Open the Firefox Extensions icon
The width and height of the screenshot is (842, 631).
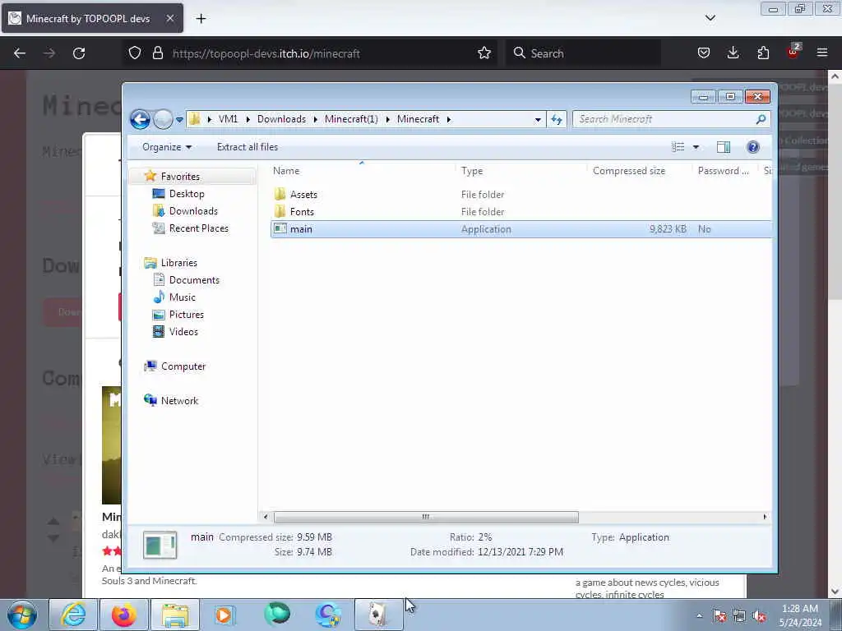point(763,53)
